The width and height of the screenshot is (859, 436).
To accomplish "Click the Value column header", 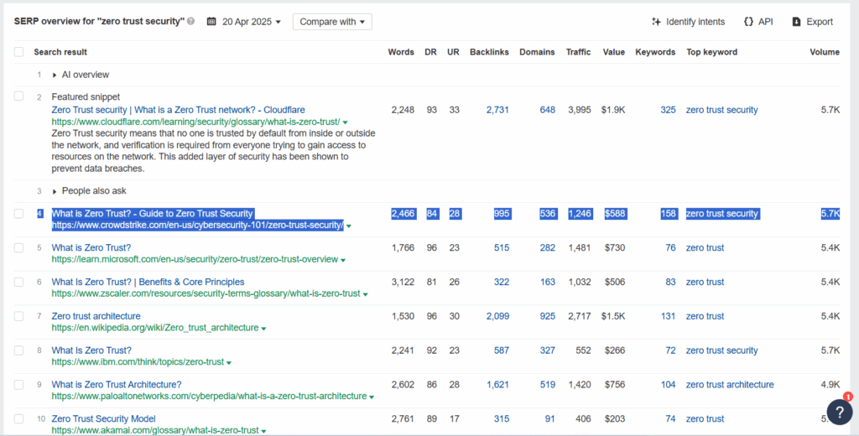I will (x=613, y=52).
